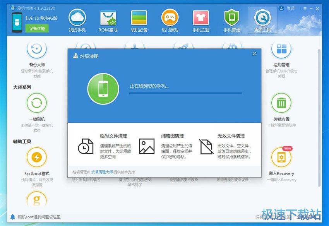The height and width of the screenshot is (226, 329).
Task: Open ROM基地 shopping bag icon
Action: click(x=108, y=18)
